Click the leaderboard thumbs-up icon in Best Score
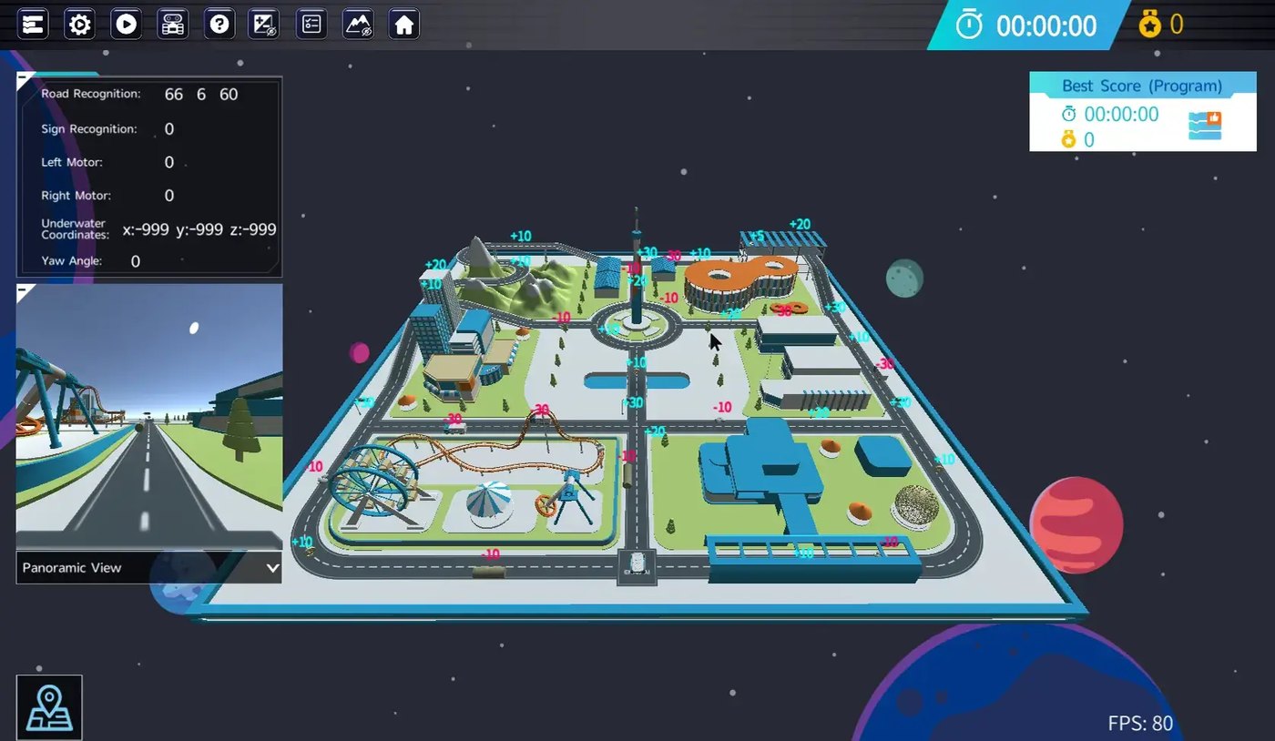The image size is (1275, 741). [x=1205, y=126]
